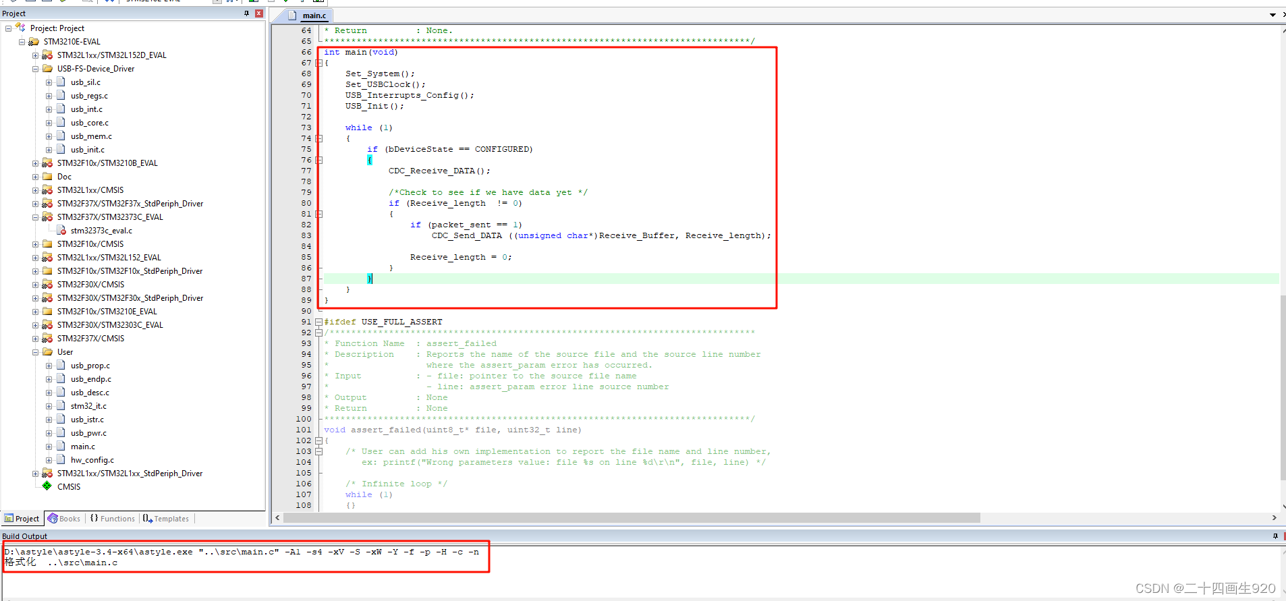Click the Project root workspace icon
The image size is (1286, 601).
tap(20, 28)
